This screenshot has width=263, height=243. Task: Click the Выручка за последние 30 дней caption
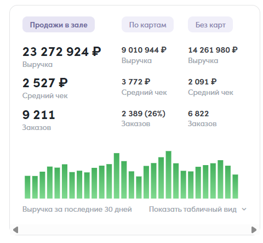[77, 209]
